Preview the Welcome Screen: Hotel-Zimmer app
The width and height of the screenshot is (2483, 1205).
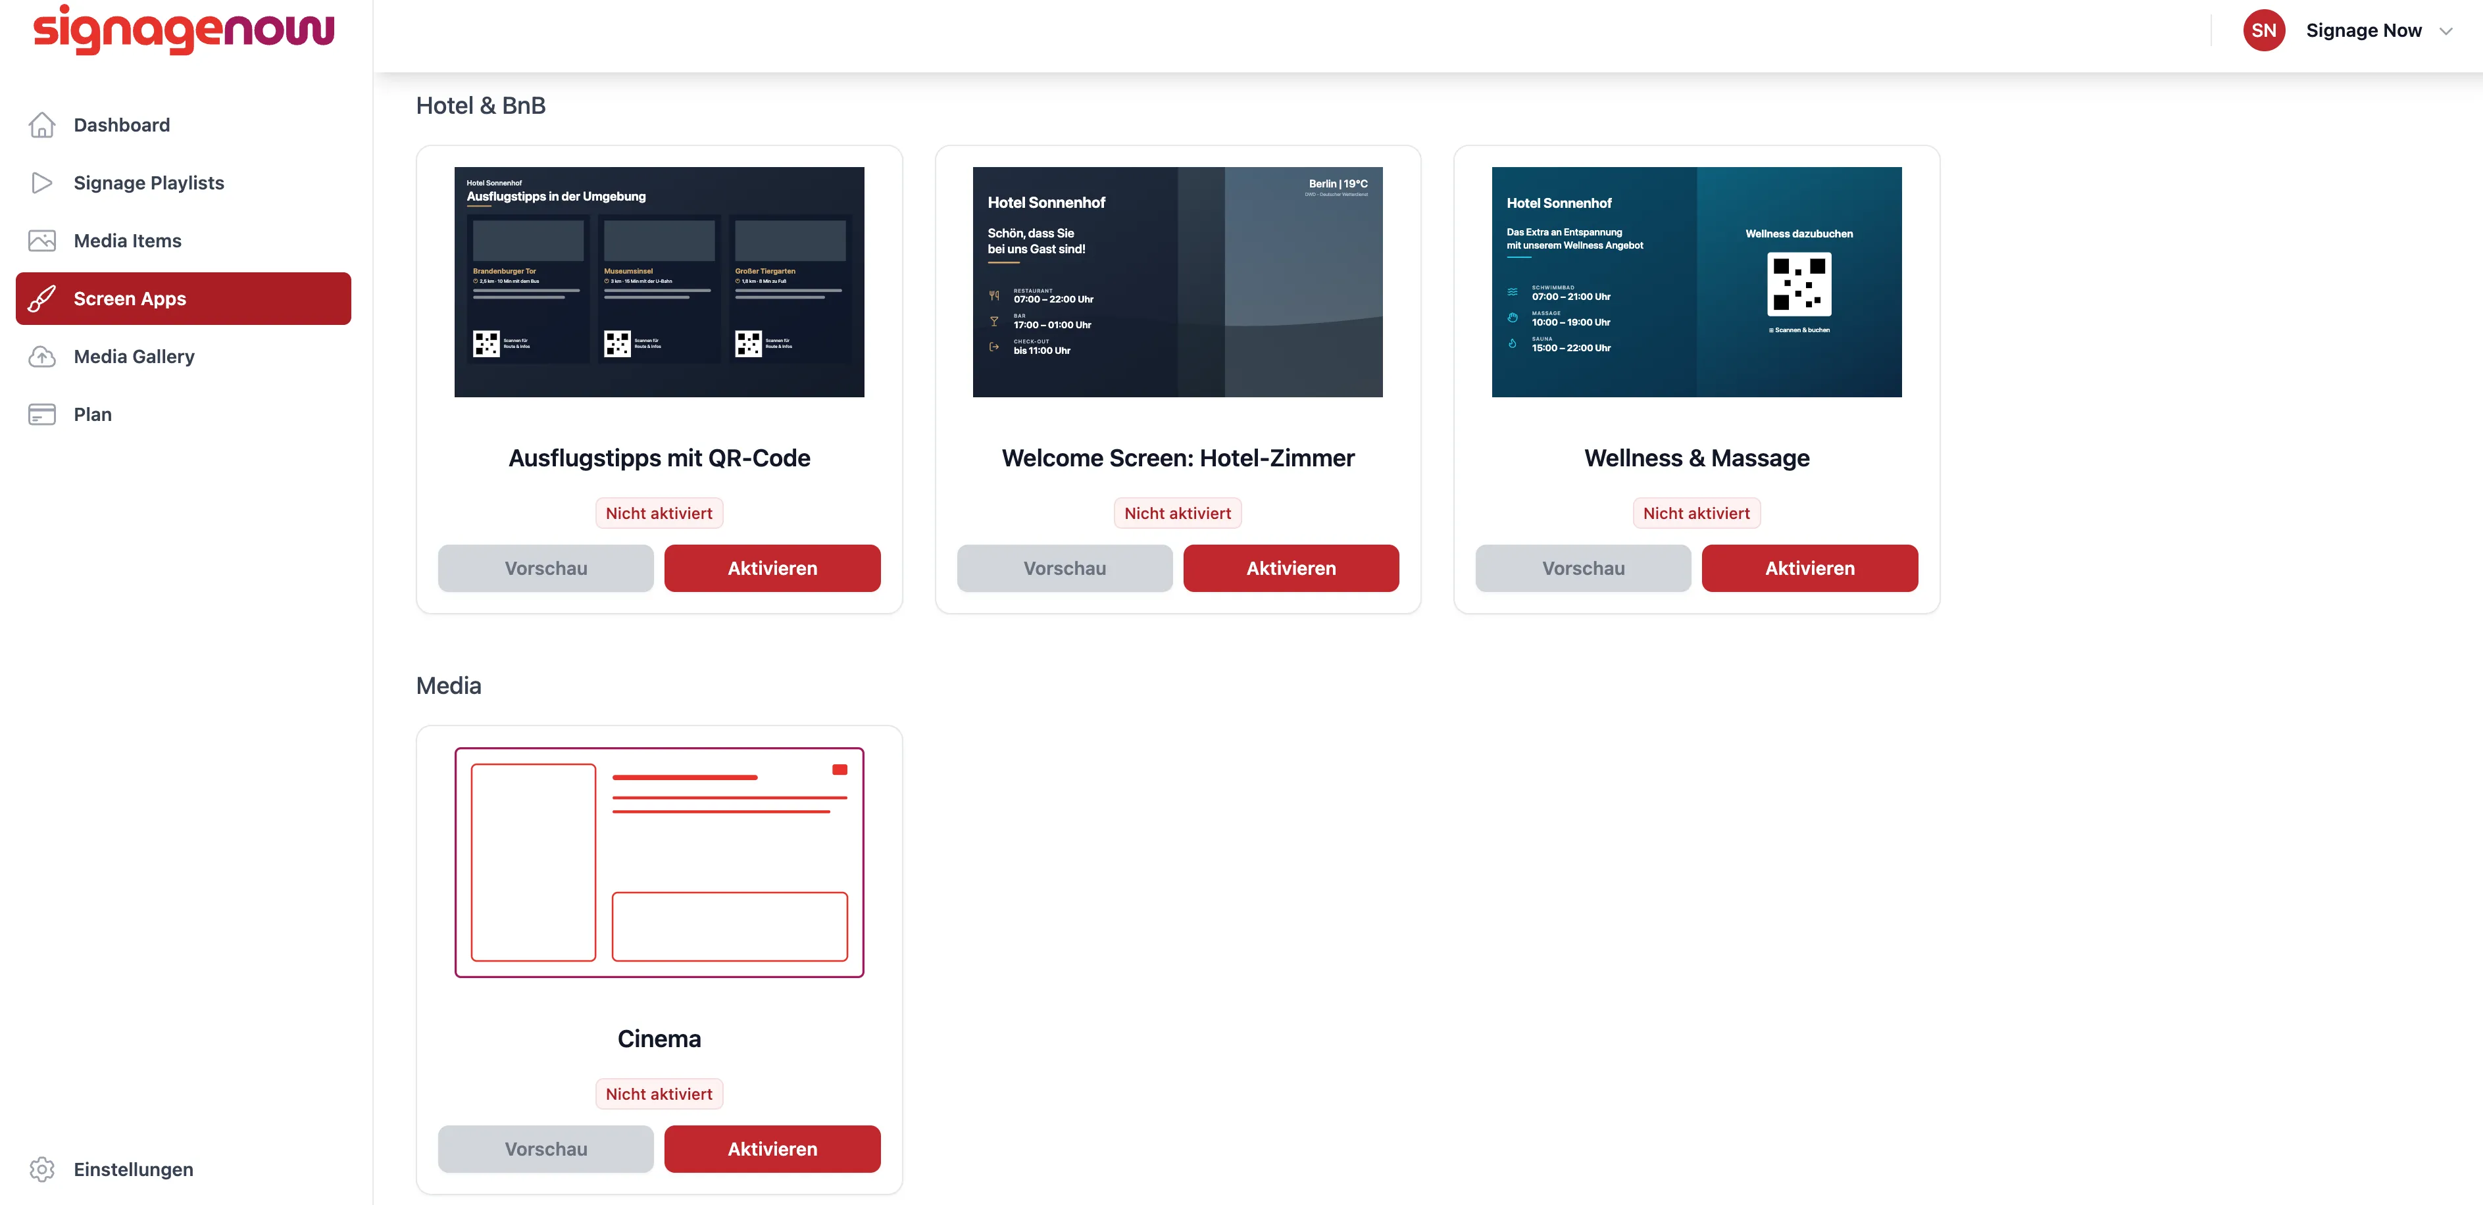pos(1064,569)
